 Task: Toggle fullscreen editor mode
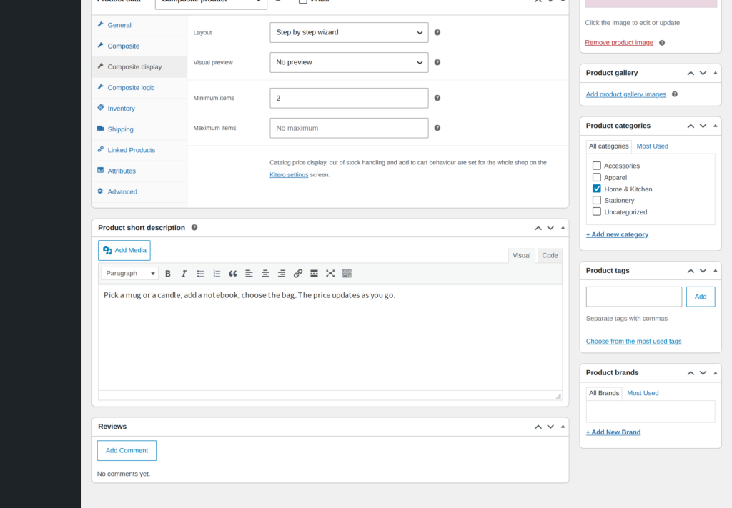coord(330,274)
